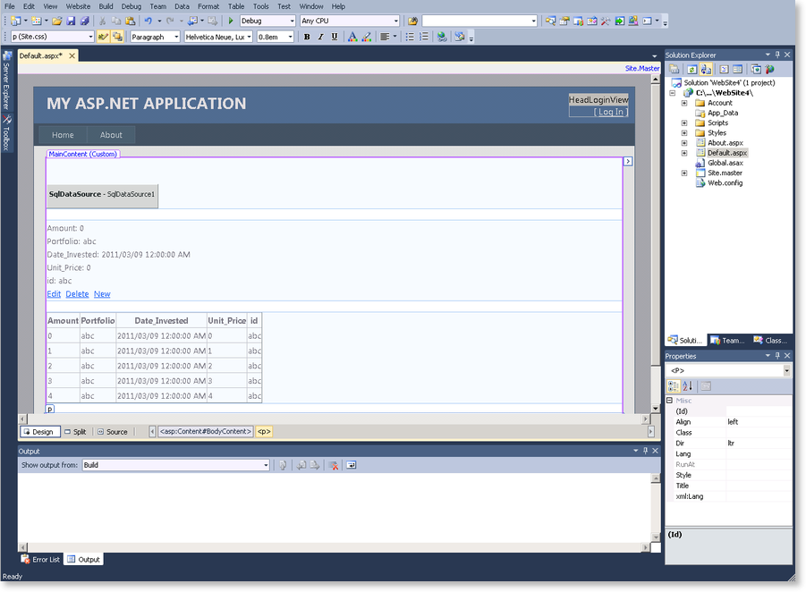Click the Edit link in the details view

tap(54, 294)
